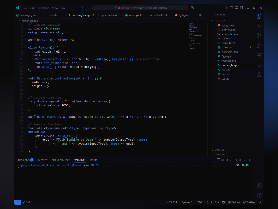Toggle primary side bar visibility
Viewport: 278px width, 209px height.
point(231,8)
